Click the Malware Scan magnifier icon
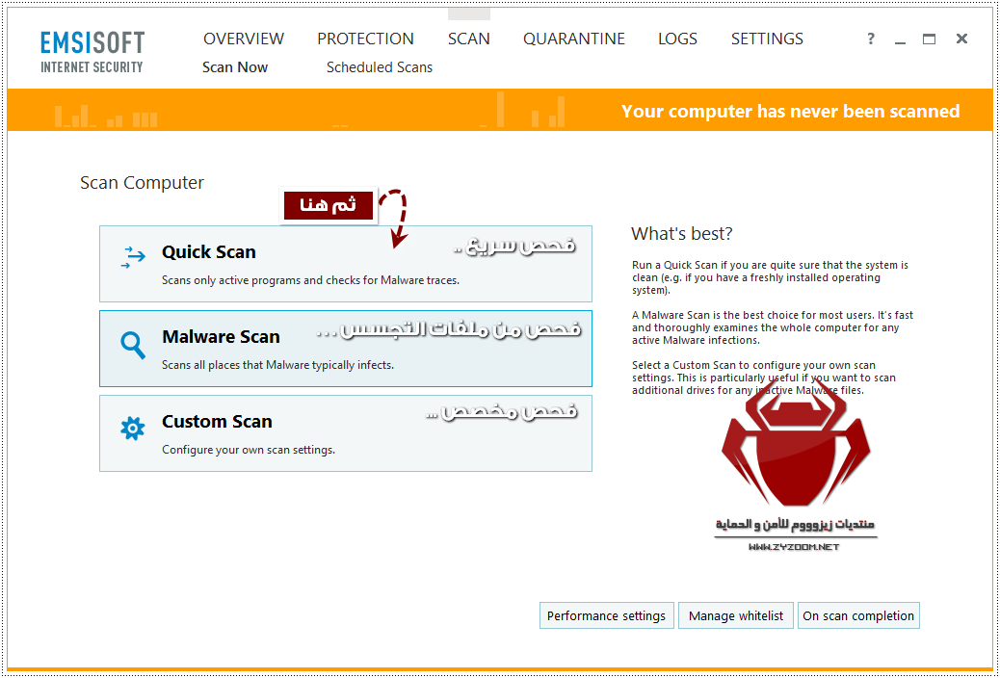The image size is (1000, 678). 133,345
